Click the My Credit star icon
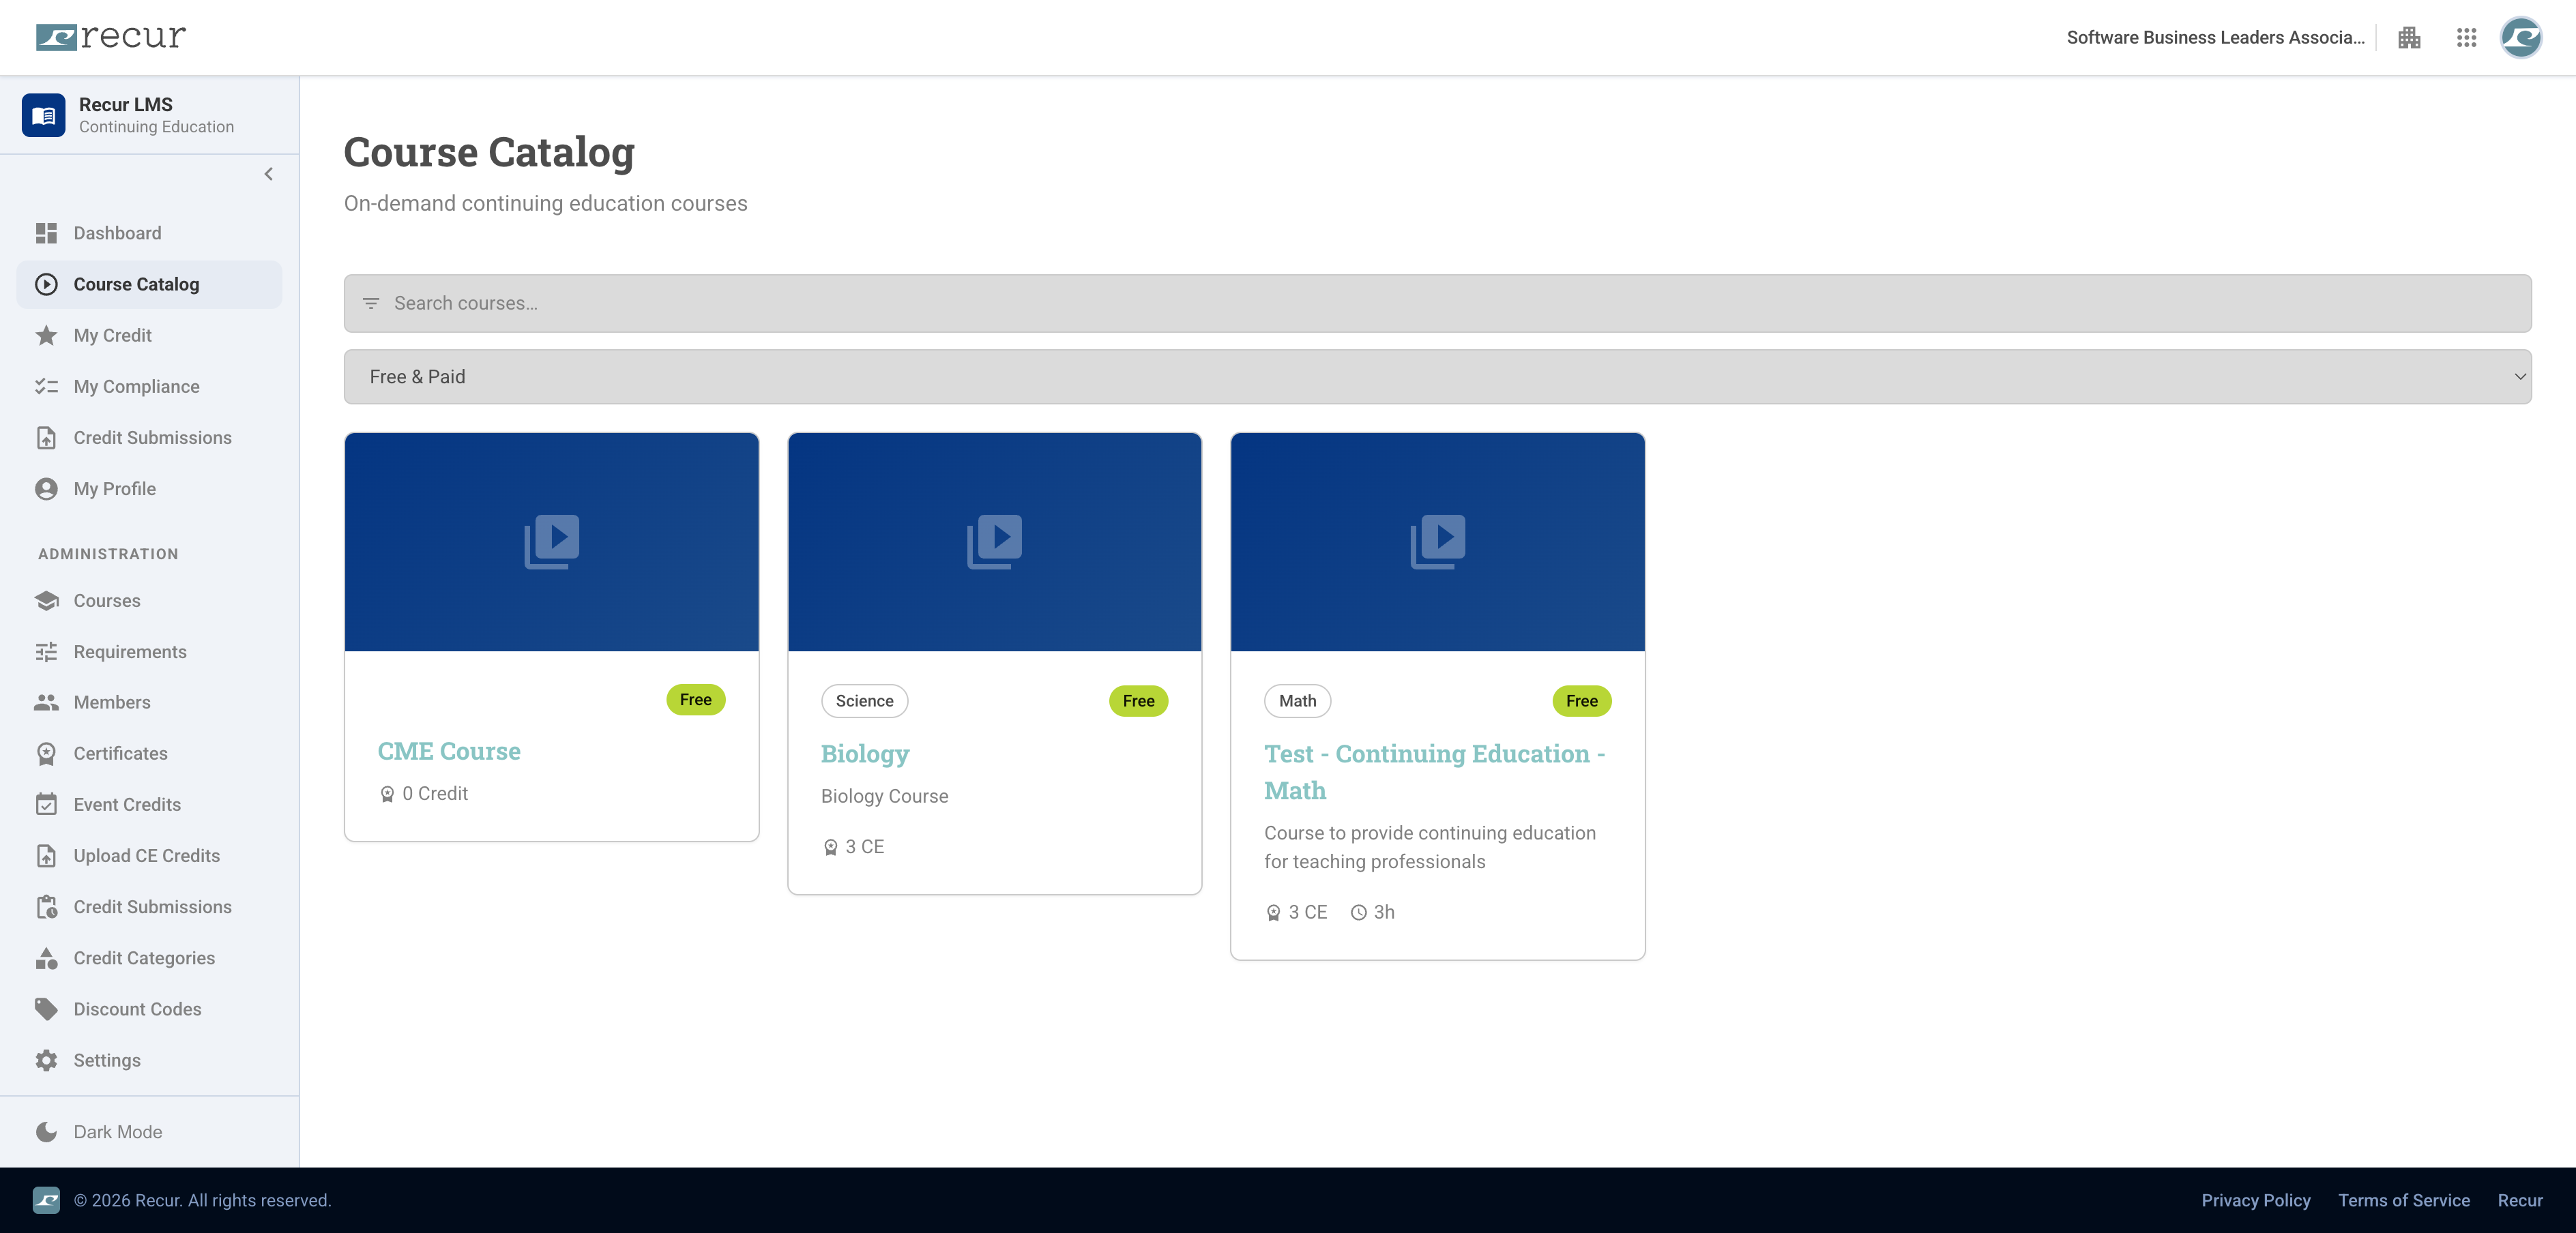Image resolution: width=2576 pixels, height=1233 pixels. [46, 335]
